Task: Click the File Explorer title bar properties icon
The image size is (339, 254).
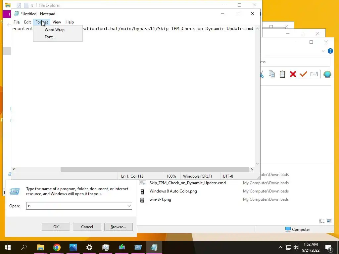Action: (19, 5)
